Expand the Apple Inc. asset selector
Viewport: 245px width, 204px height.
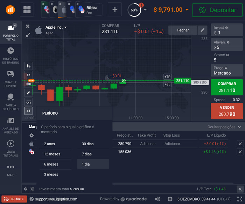[56, 28]
